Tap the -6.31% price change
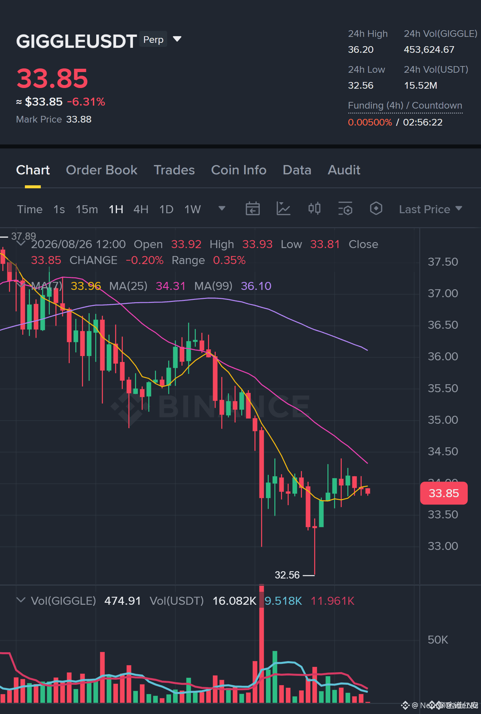The width and height of the screenshot is (481, 714). tap(86, 102)
